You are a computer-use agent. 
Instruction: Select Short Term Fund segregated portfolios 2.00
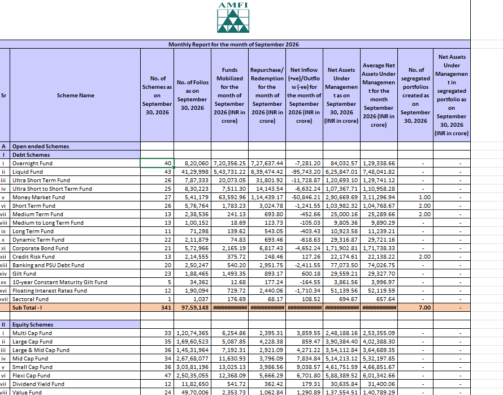(x=415, y=206)
